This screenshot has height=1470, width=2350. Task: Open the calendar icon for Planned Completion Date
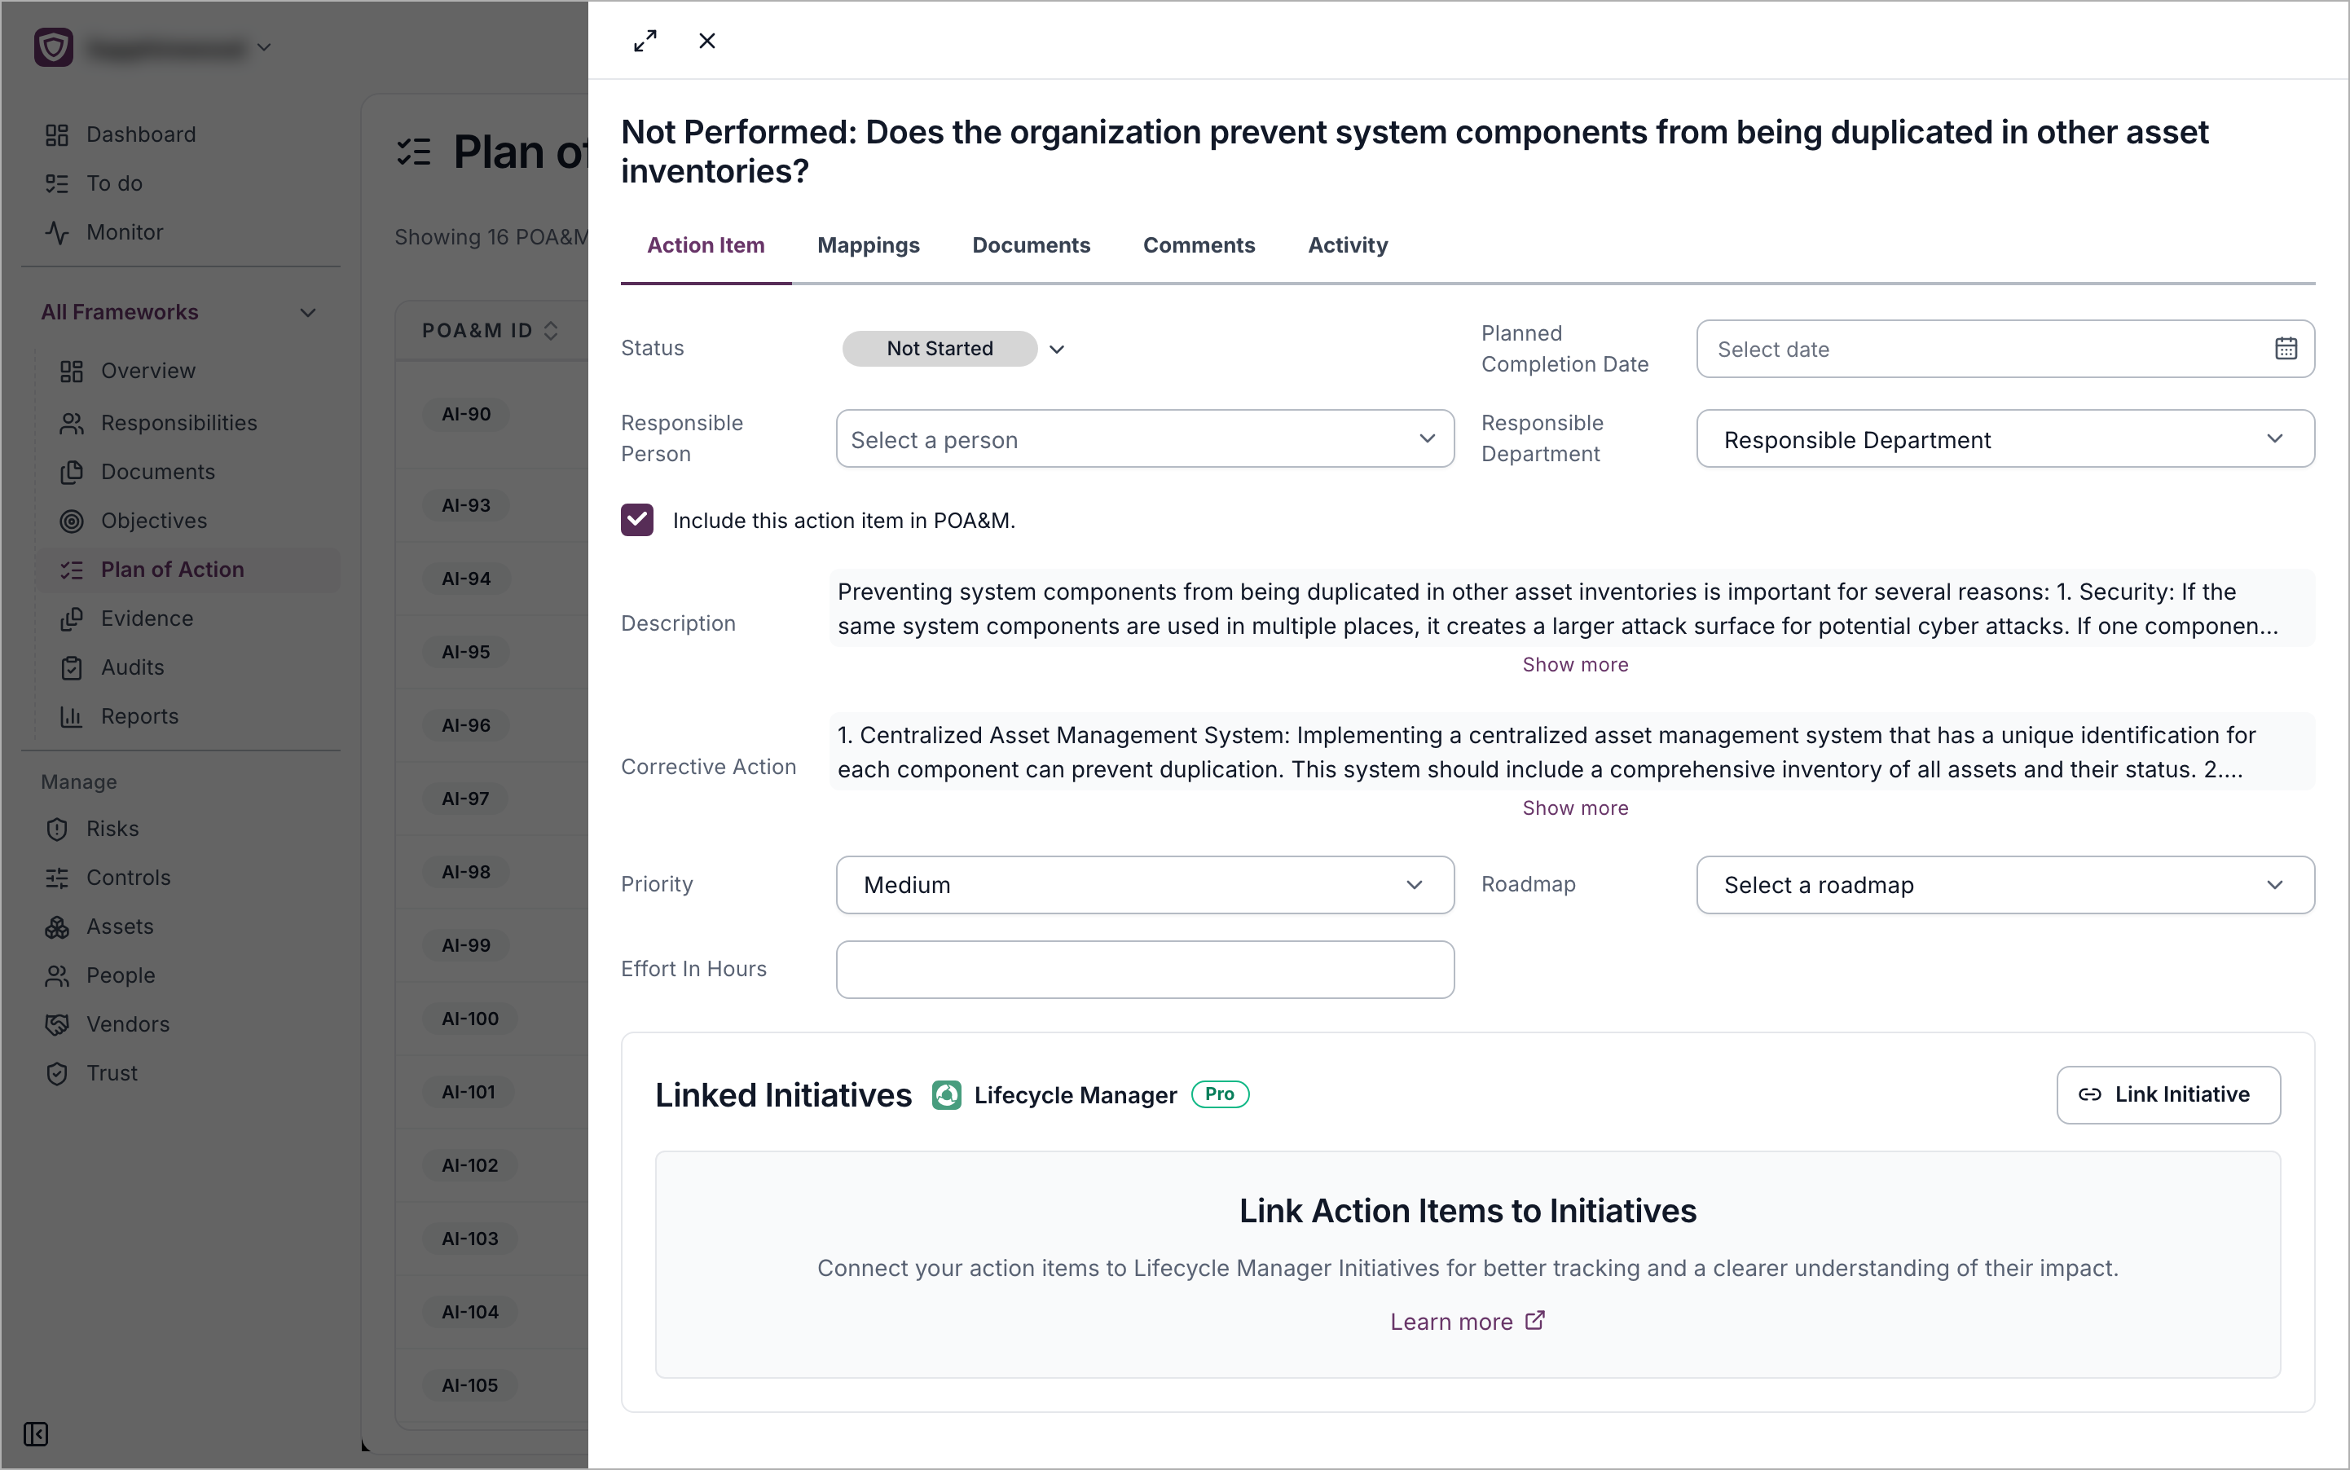[x=2286, y=348]
